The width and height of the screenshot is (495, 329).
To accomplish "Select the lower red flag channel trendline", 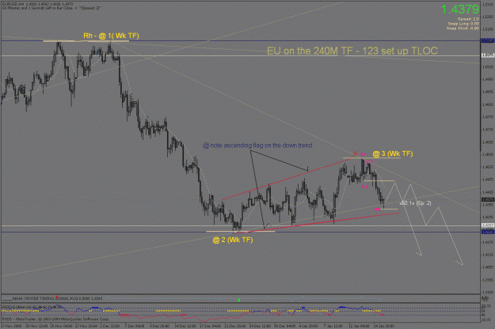I will point(316,224).
